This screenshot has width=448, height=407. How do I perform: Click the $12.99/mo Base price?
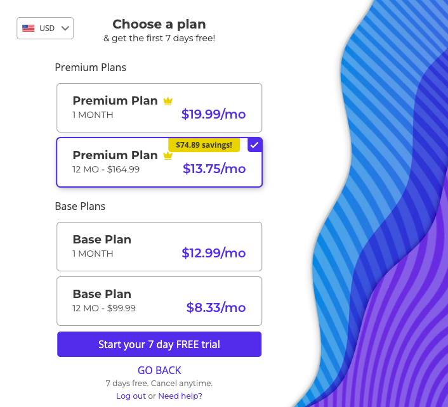pos(213,253)
